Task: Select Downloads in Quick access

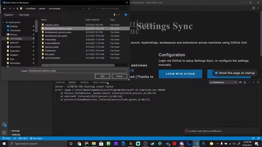Action: [15, 31]
